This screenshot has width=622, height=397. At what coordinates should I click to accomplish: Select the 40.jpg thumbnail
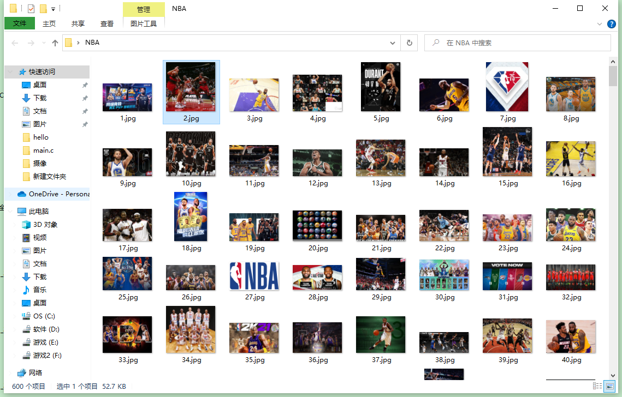pyautogui.click(x=571, y=336)
